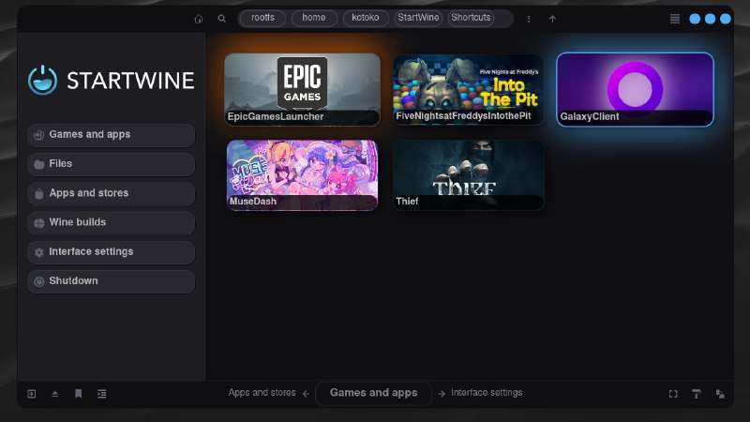Click the up arrow navigation icon
The width and height of the screenshot is (750, 422).
(552, 19)
